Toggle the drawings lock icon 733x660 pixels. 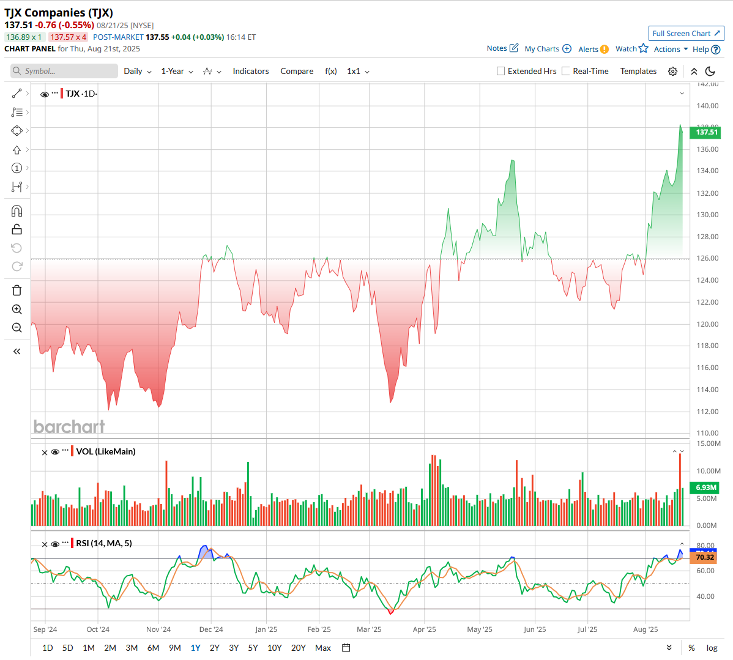point(17,229)
